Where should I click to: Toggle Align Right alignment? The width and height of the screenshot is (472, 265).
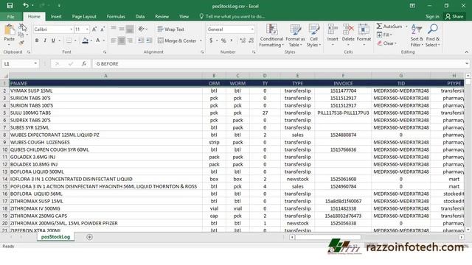coord(130,40)
